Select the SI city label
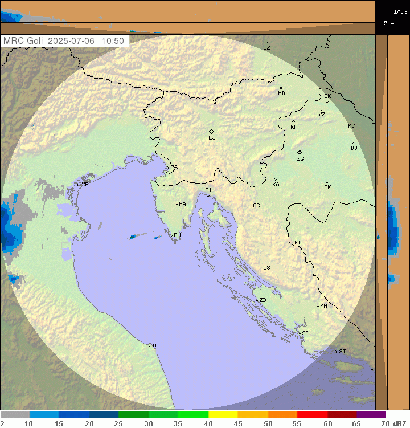Viewport: 410px width, 428px height. click(305, 333)
